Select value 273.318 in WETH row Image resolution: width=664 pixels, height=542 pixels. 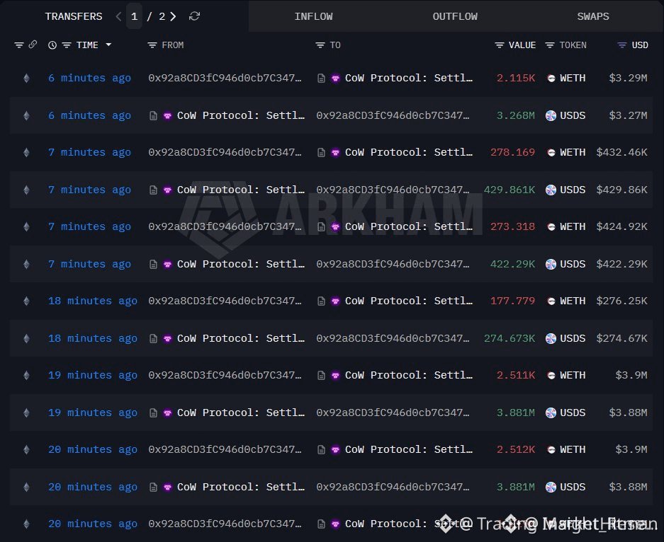tap(512, 226)
